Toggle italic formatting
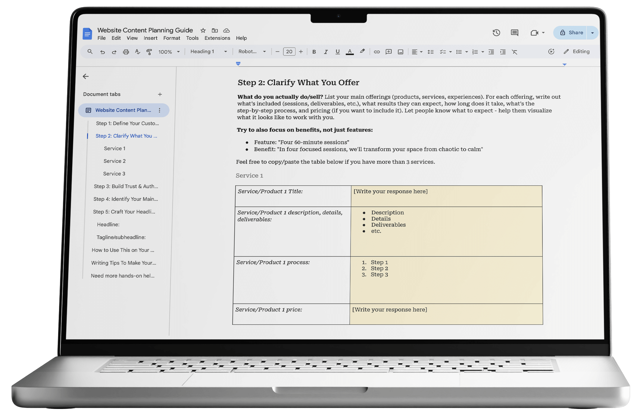This screenshot has width=640, height=419. [326, 52]
